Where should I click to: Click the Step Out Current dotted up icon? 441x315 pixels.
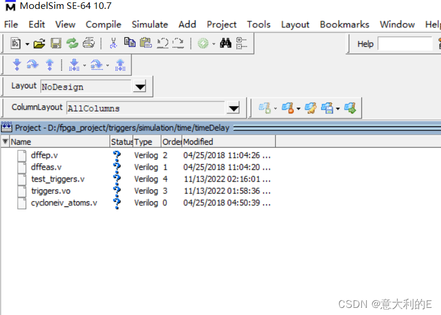tap(120, 65)
